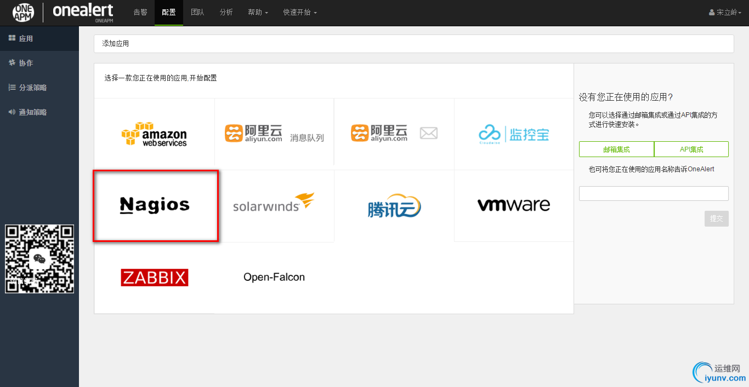Select the Nagios application tile
Screen dimensions: 749x387
(x=156, y=205)
